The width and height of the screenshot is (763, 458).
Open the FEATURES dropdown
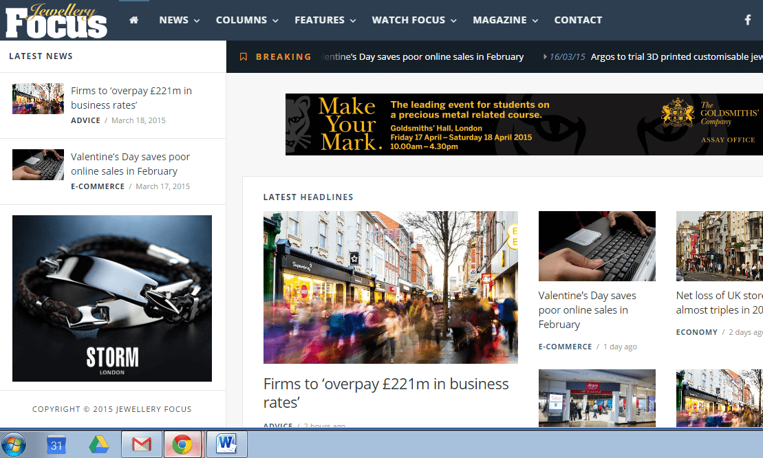click(319, 19)
